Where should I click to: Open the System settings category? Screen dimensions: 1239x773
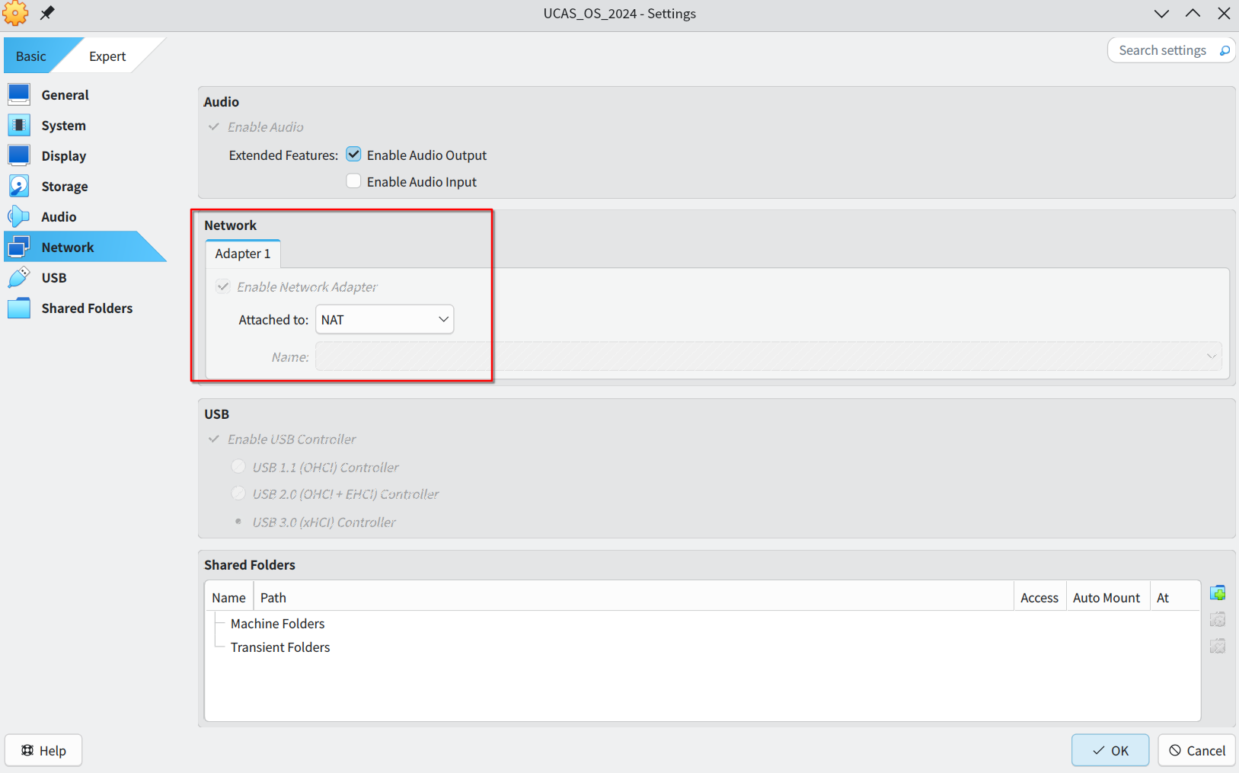pyautogui.click(x=64, y=125)
